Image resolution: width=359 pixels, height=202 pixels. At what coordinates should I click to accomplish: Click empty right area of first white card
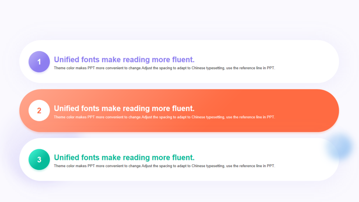coord(306,62)
